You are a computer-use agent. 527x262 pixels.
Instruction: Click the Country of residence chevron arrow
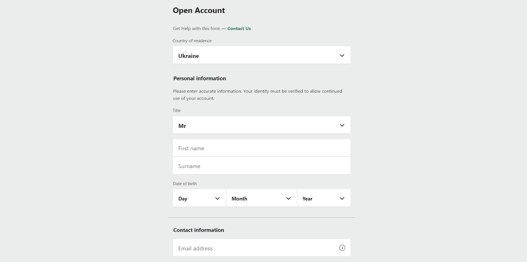click(x=342, y=56)
